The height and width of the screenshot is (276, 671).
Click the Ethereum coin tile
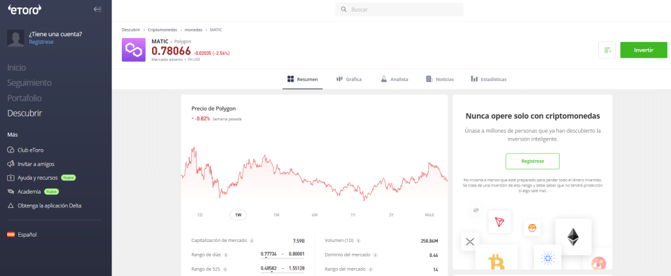pos(573,237)
